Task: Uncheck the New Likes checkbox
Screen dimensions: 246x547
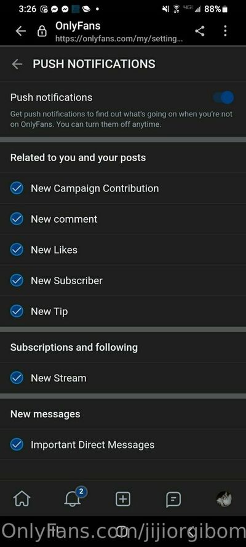Action: pos(17,250)
